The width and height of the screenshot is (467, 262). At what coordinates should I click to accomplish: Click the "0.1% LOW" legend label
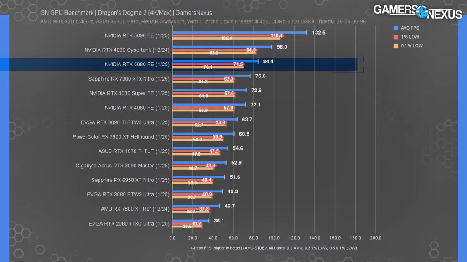tap(412, 46)
